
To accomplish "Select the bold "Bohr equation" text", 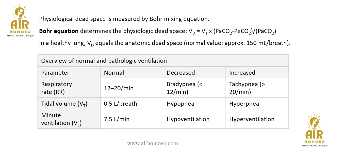I will [59, 31].
